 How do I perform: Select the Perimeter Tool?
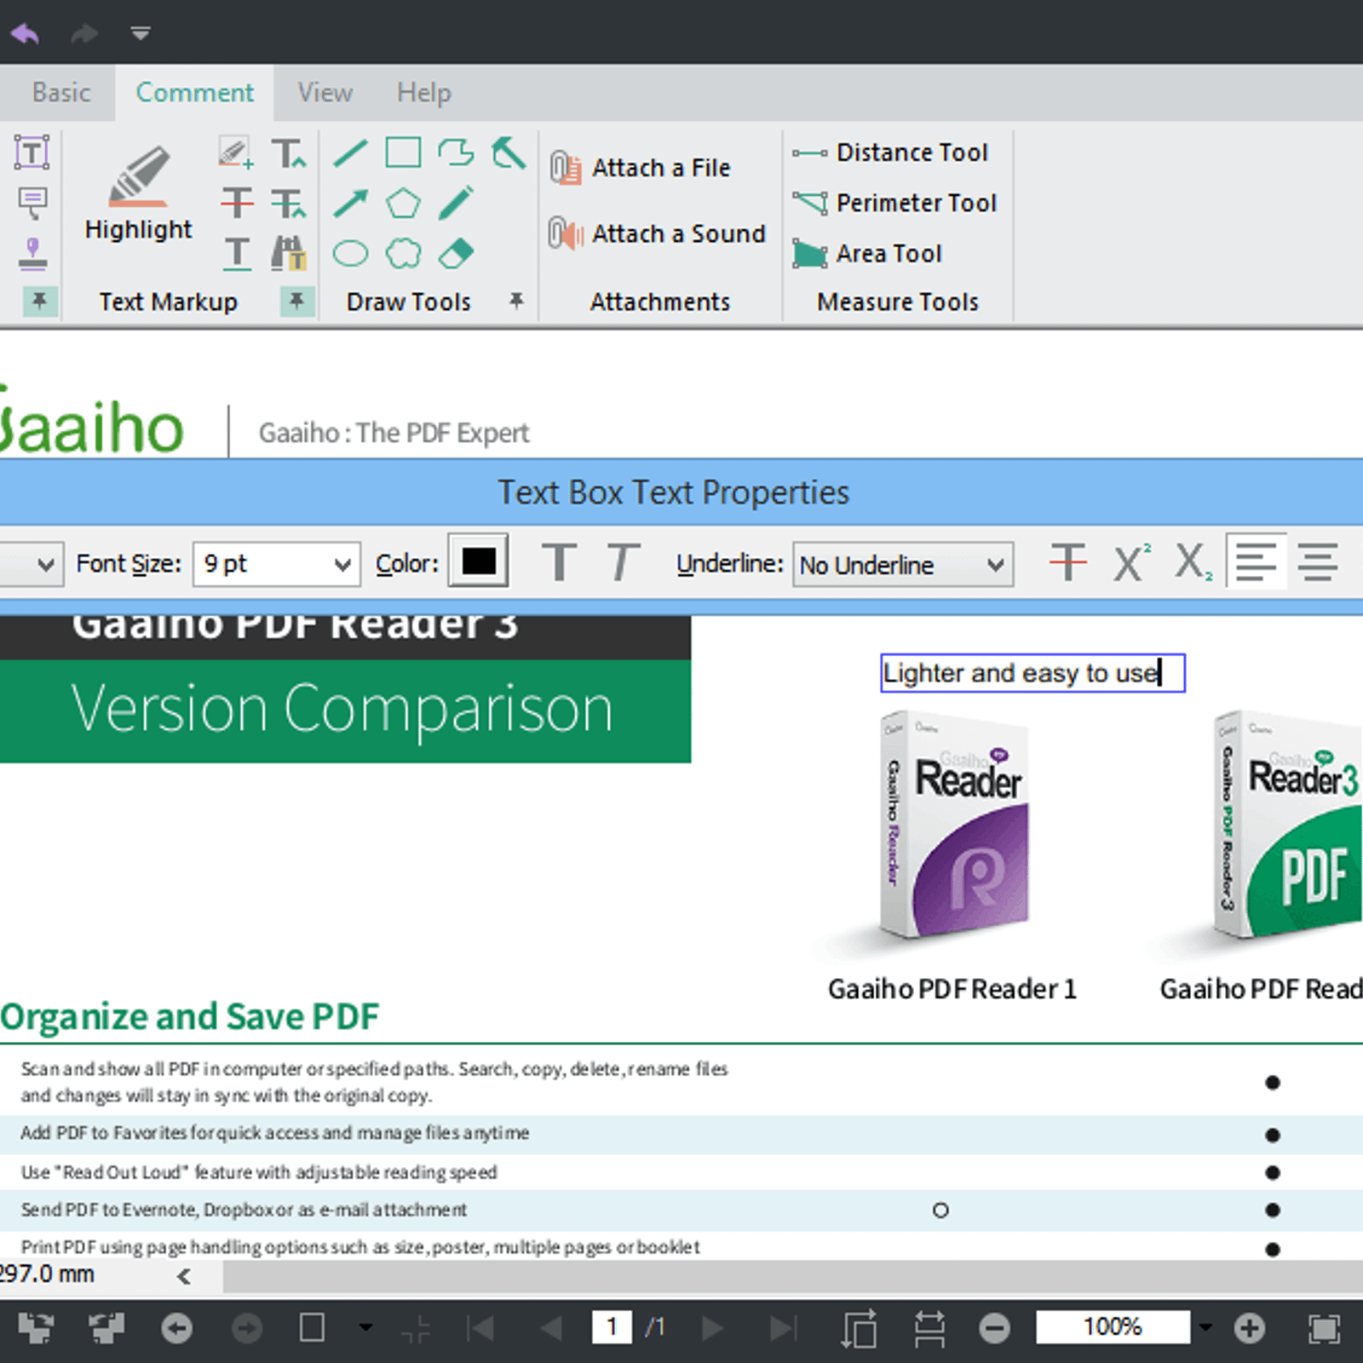coord(894,203)
